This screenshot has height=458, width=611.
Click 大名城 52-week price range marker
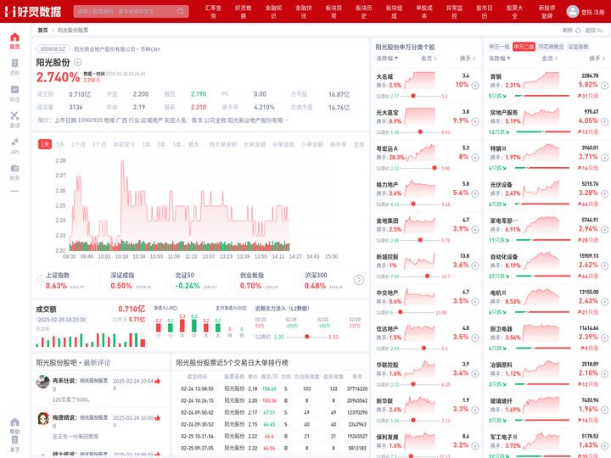coord(413,96)
